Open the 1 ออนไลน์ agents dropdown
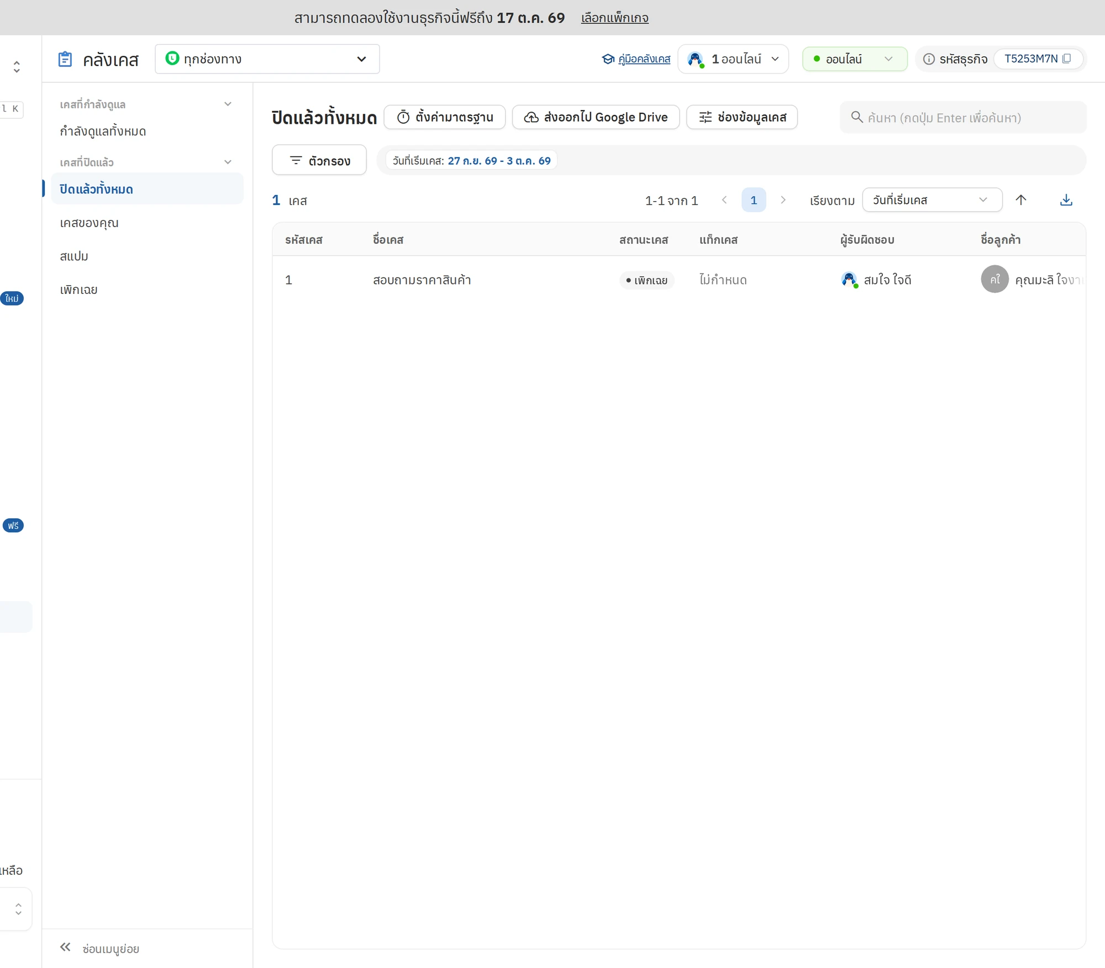The width and height of the screenshot is (1105, 968). coord(733,59)
